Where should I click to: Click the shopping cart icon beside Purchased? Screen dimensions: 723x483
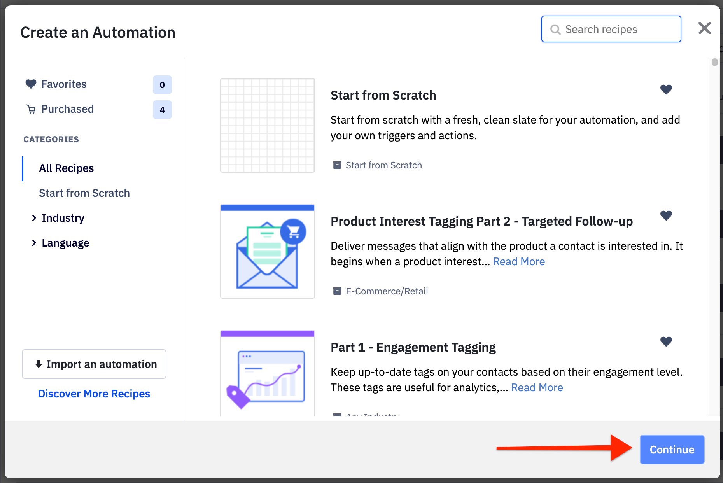point(31,109)
